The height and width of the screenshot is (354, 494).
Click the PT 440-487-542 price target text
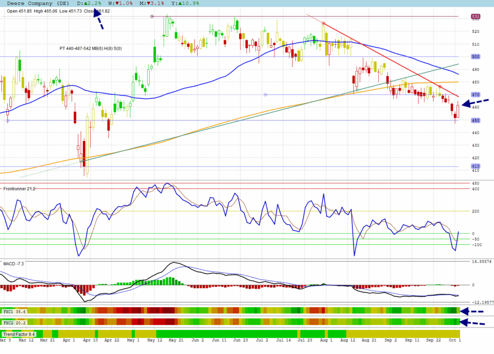91,48
